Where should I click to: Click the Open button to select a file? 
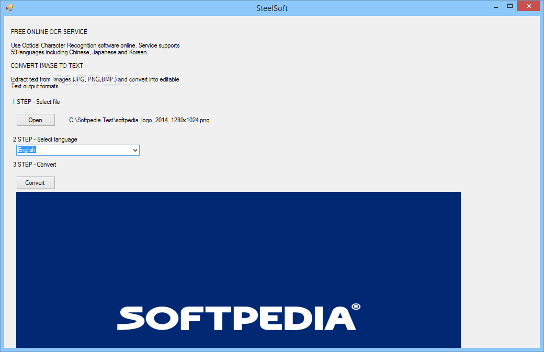coord(36,120)
